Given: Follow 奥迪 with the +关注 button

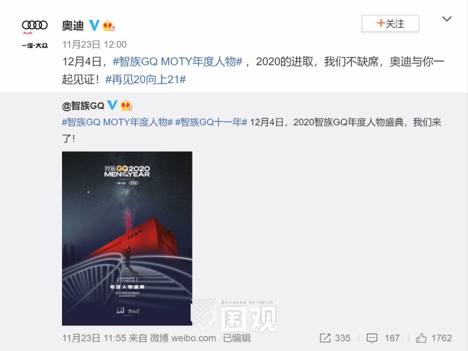Looking at the screenshot, I should (390, 23).
